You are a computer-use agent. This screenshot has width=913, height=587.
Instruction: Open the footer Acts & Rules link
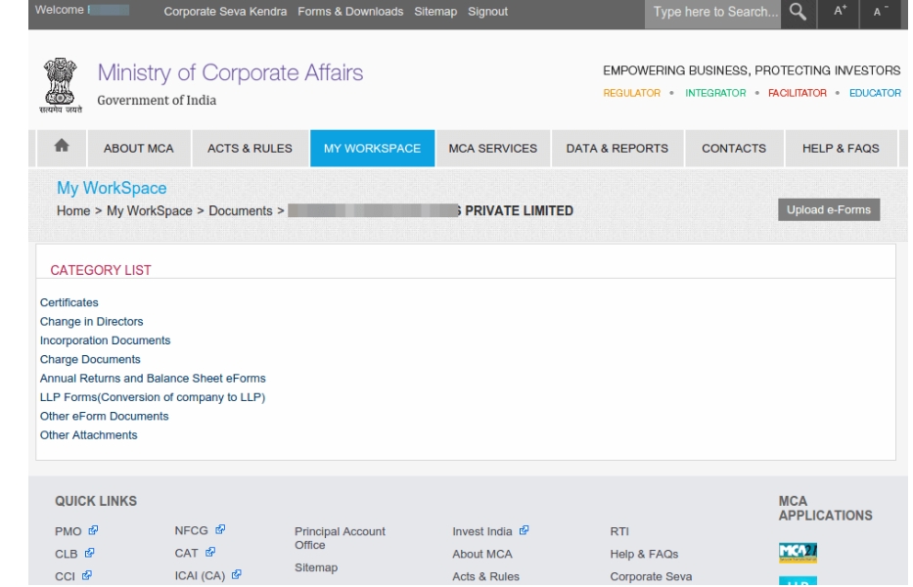(485, 576)
